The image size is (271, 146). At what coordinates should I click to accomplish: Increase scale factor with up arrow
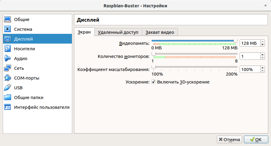[262, 68]
